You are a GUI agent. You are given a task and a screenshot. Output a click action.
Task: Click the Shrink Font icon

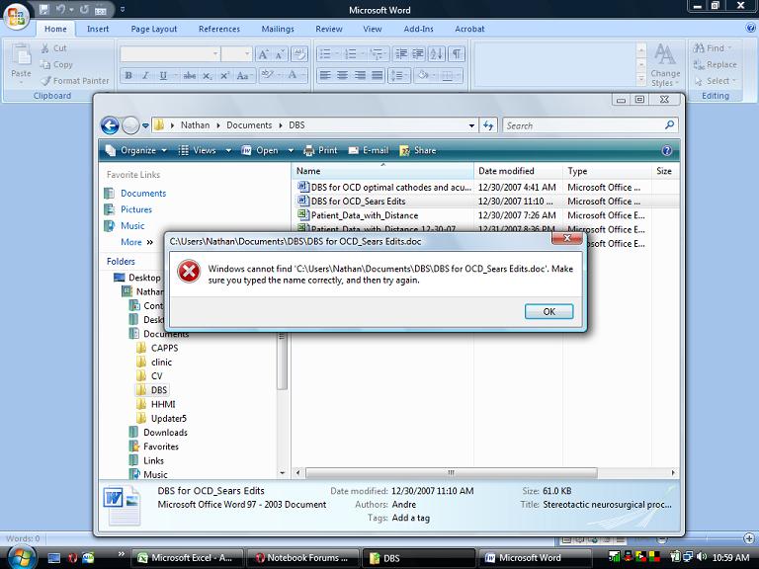(x=280, y=53)
